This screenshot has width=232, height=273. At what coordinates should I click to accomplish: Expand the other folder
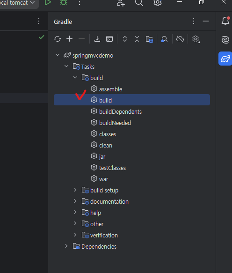(75, 223)
